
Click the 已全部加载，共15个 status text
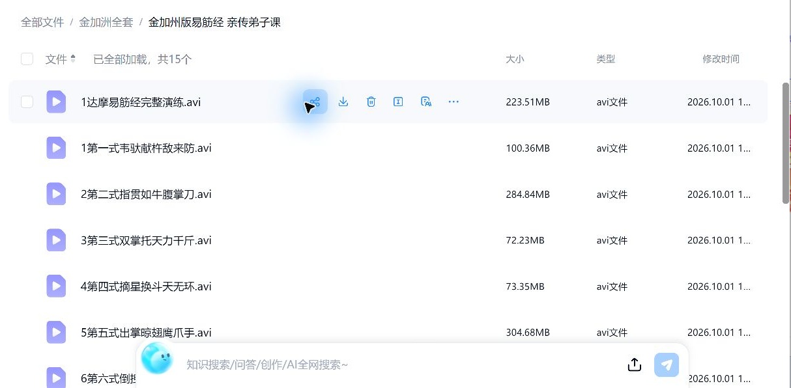point(143,59)
